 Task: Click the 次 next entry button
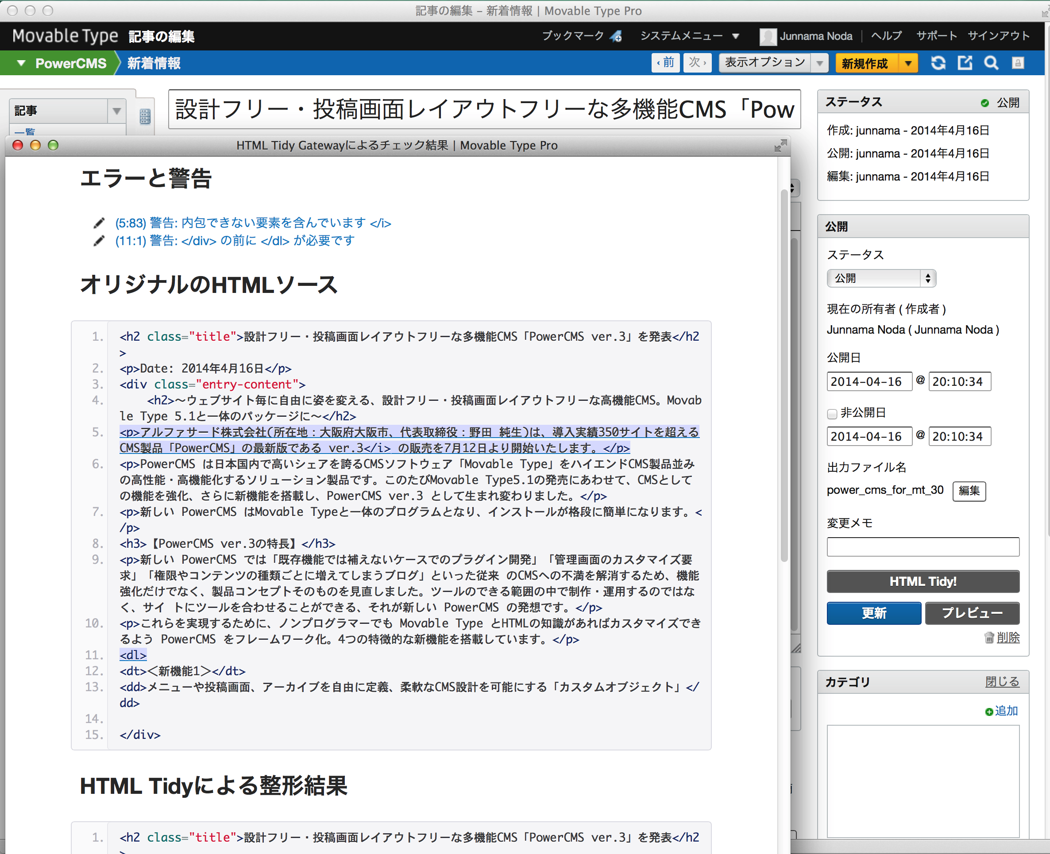[697, 63]
